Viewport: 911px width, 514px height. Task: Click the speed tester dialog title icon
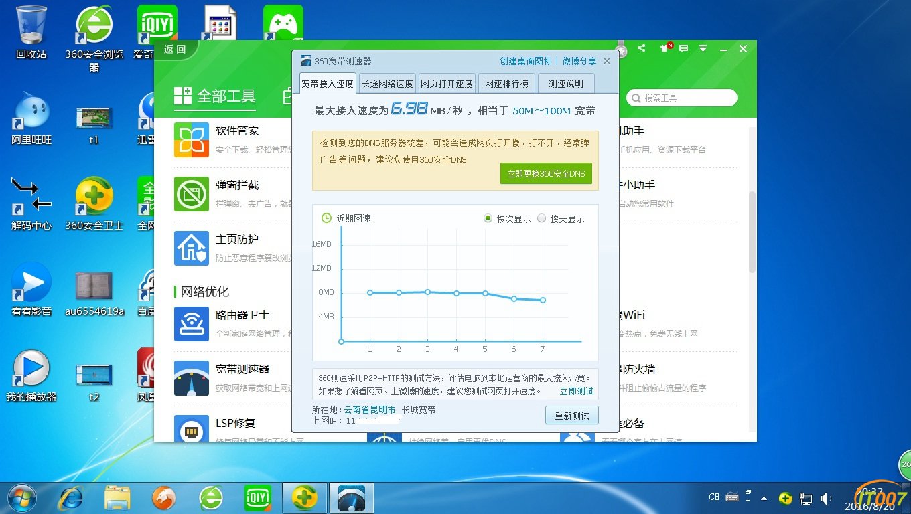click(306, 61)
